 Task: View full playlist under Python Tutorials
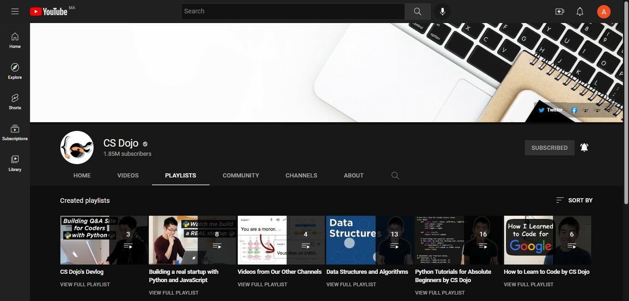(x=440, y=293)
